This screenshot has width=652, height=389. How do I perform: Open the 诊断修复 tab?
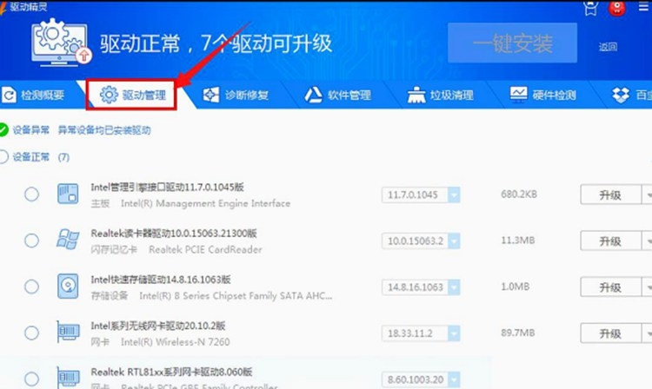(x=236, y=95)
